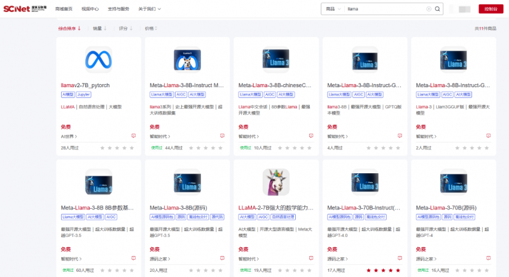Open the Meta-Llama-3-8B(源码) title
Viewport: 509px width, 277px height.
[x=178, y=208]
